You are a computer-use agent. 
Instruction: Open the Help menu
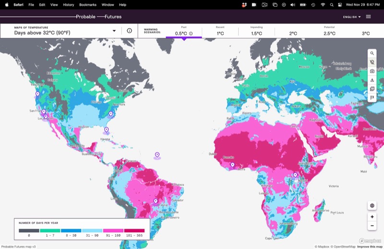(x=122, y=5)
